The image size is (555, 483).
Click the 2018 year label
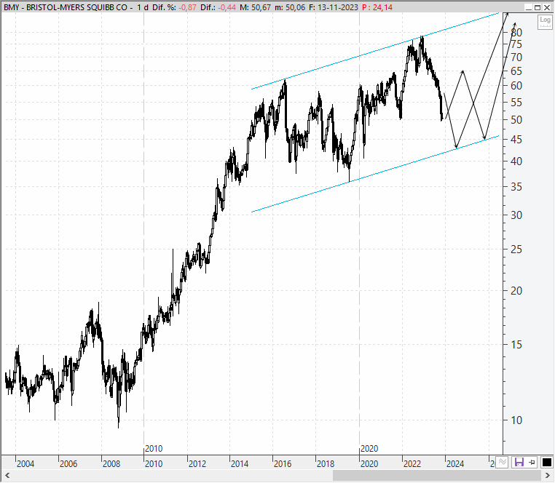tap(326, 463)
